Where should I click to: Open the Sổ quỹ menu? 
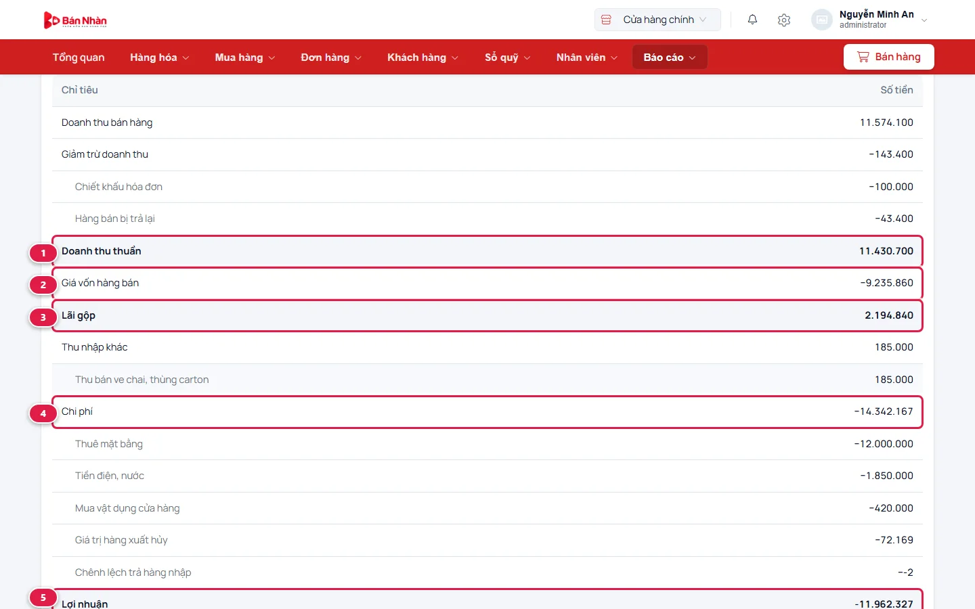pos(507,58)
